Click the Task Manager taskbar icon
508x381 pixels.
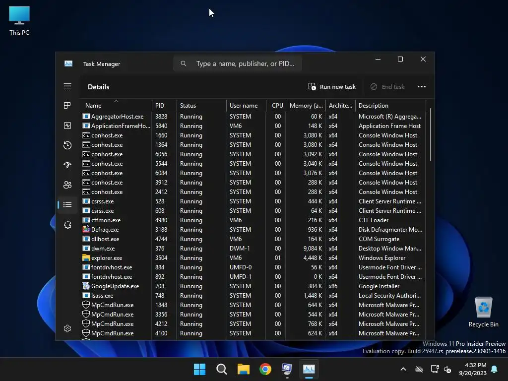tap(309, 369)
